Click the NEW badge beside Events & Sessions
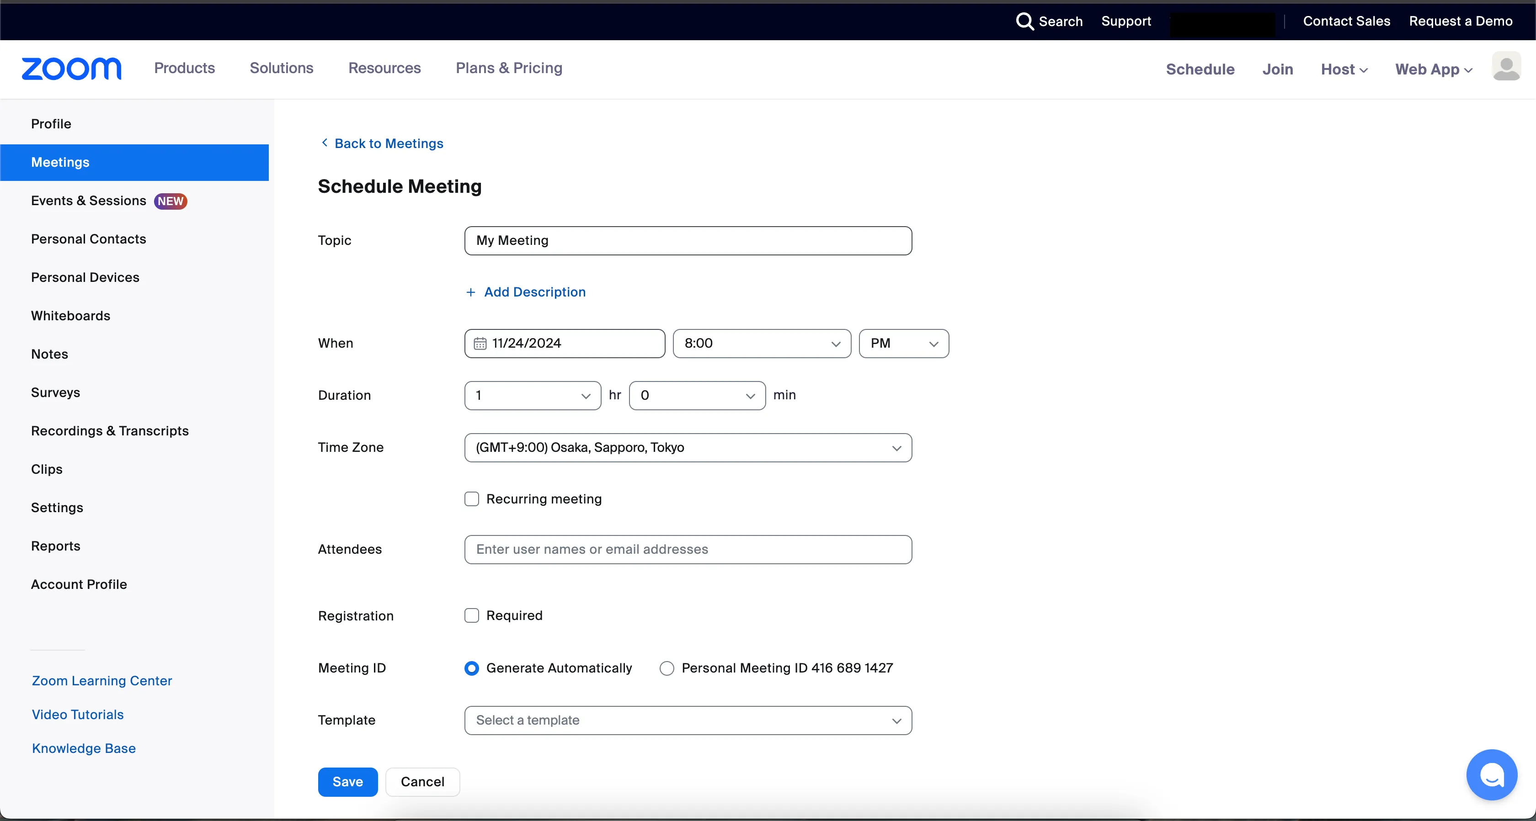Viewport: 1536px width, 821px height. click(x=171, y=201)
